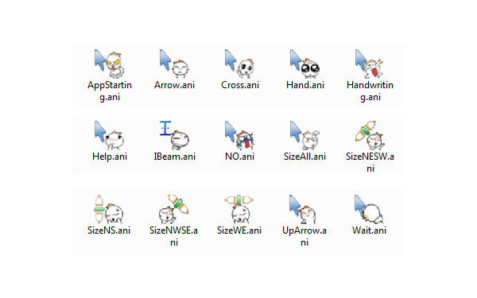This screenshot has width=477, height=298.
Task: Click the NO.ani cursor file icon
Action: click(240, 135)
